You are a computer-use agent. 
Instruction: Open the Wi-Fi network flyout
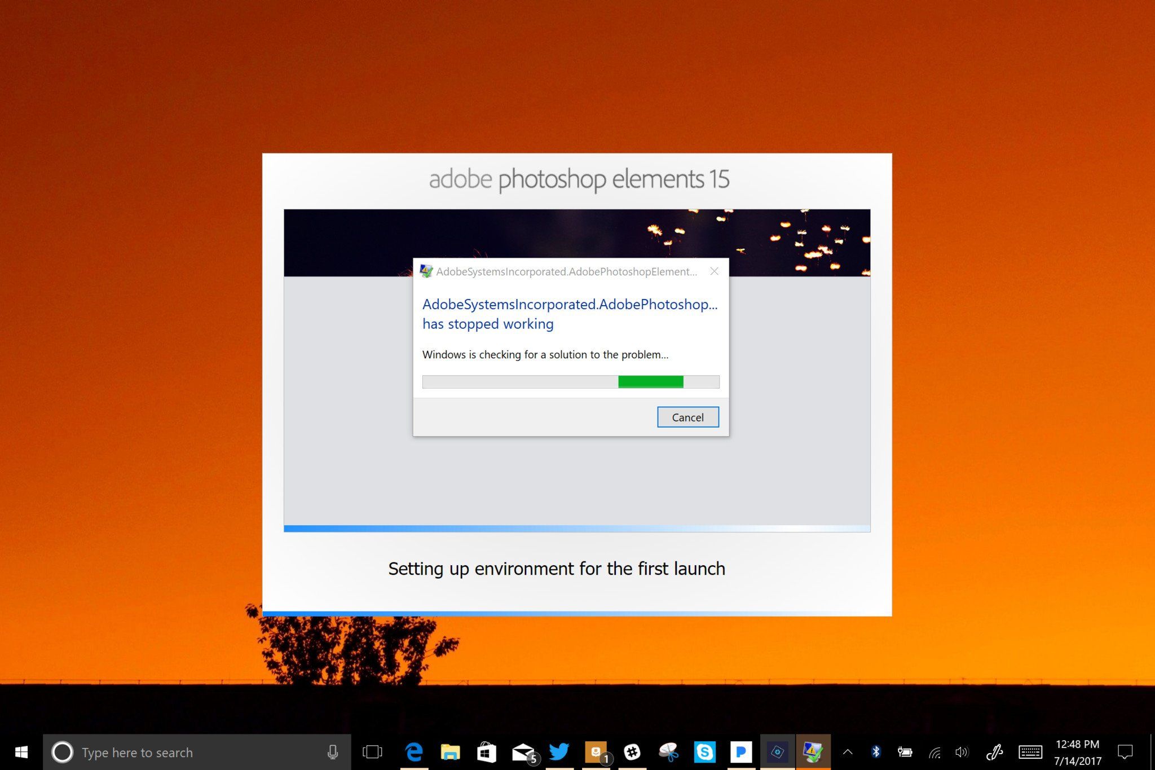[x=934, y=752]
